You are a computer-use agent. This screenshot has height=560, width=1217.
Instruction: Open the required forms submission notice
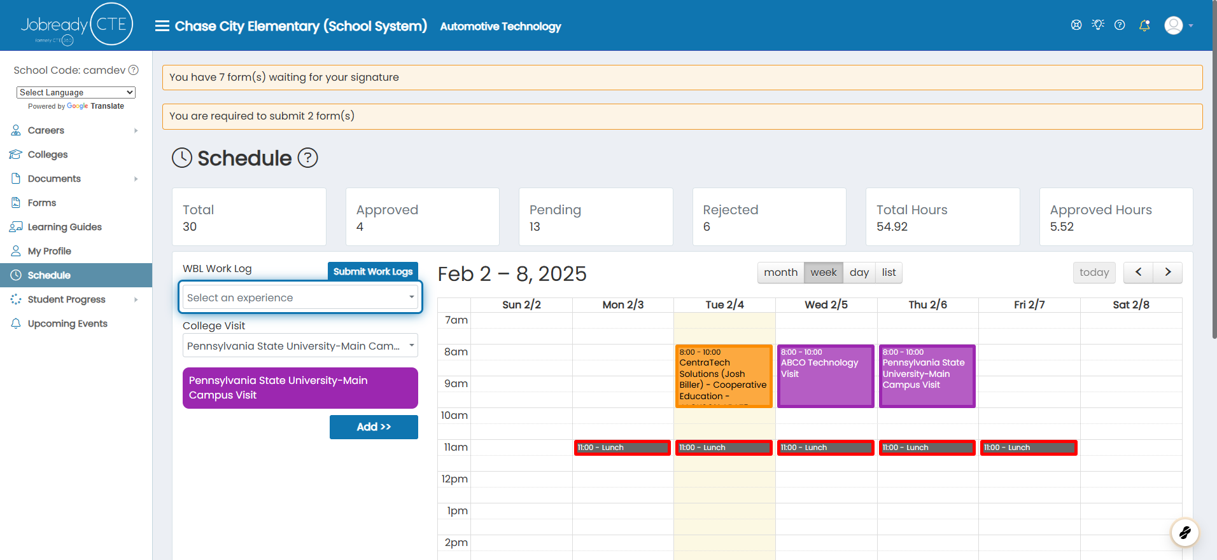coord(682,116)
